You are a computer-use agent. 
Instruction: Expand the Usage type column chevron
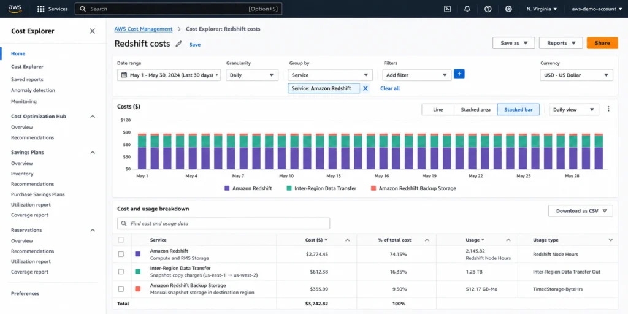[610, 240]
